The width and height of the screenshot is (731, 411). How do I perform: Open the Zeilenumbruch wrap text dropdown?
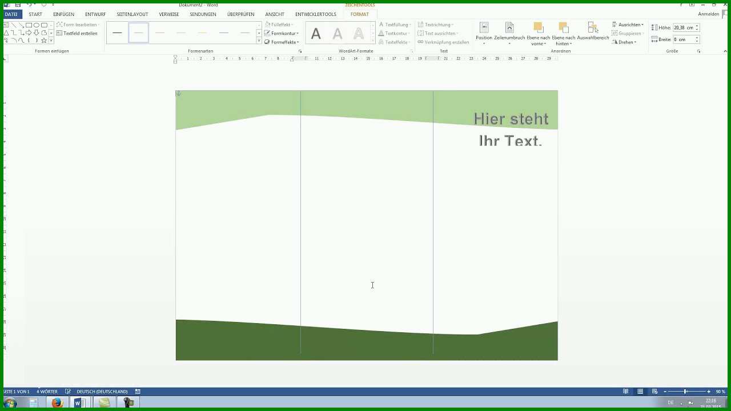509,34
